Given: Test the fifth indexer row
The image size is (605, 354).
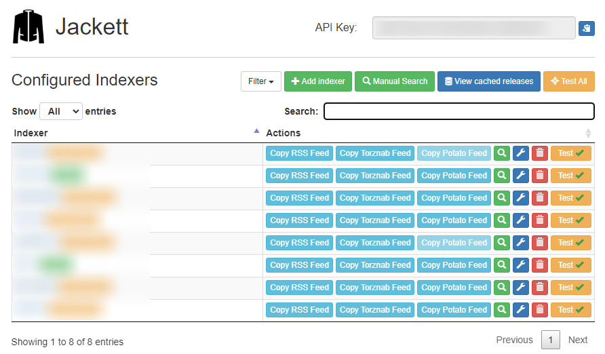Looking at the screenshot, I should click(x=571, y=243).
